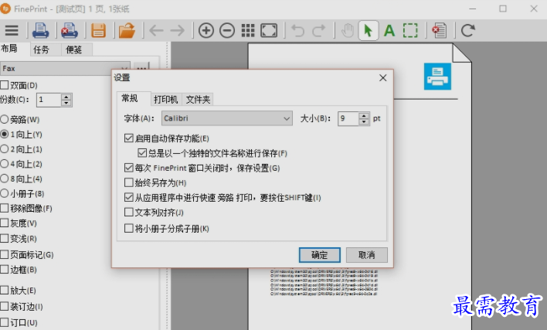Screen dimensions: 547x330
Task: Click the undo arrow icon
Action: [298, 31]
